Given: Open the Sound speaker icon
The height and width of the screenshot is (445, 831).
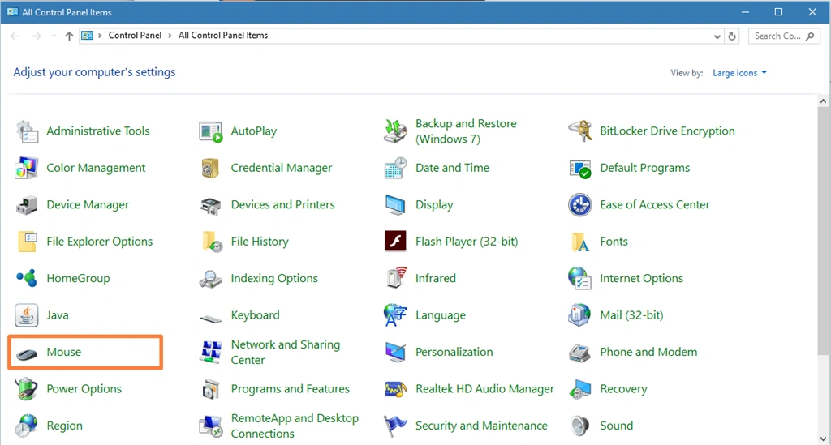Looking at the screenshot, I should 579,426.
